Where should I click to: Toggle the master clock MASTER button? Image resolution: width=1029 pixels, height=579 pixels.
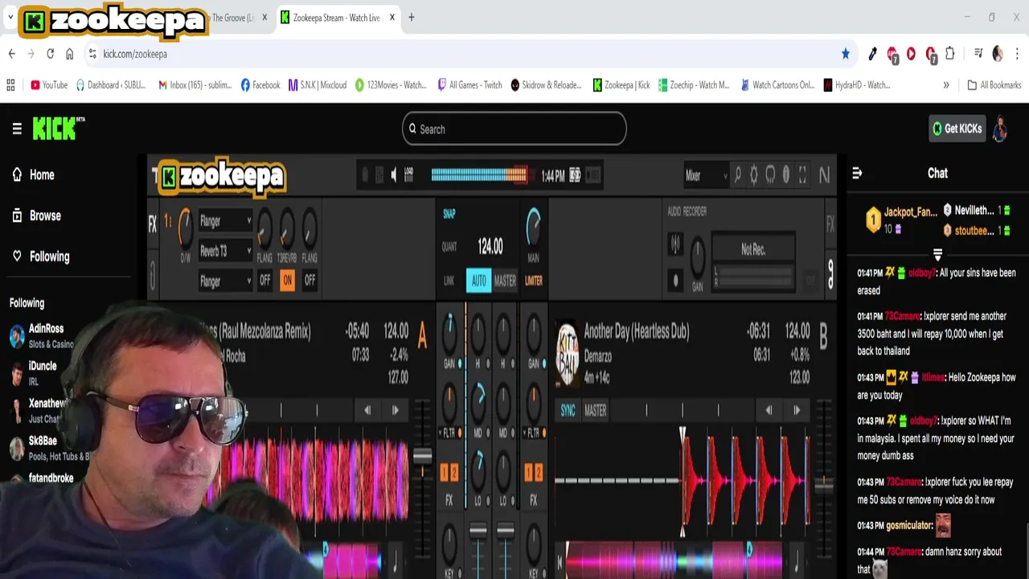coord(505,281)
